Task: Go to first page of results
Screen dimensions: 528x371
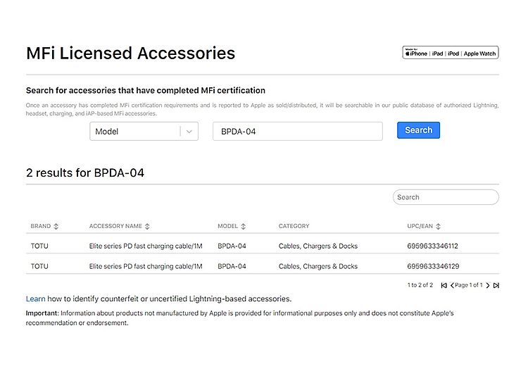Action: click(x=444, y=286)
